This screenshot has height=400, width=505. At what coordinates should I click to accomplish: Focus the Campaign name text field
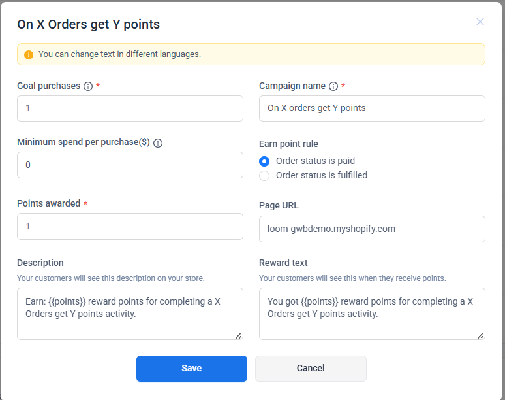pos(372,108)
